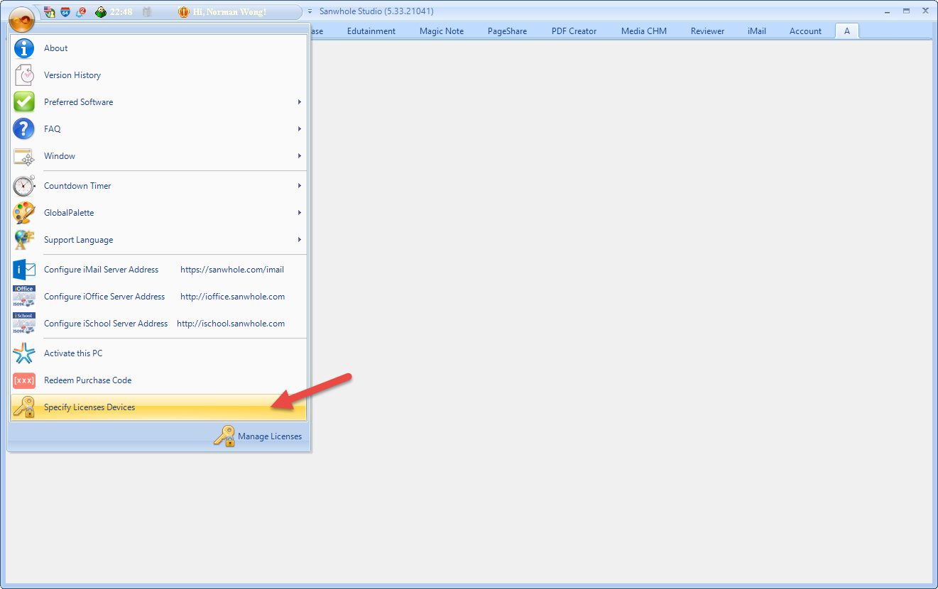
Task: Expand the Preferred Software submenu arrow
Action: 300,102
